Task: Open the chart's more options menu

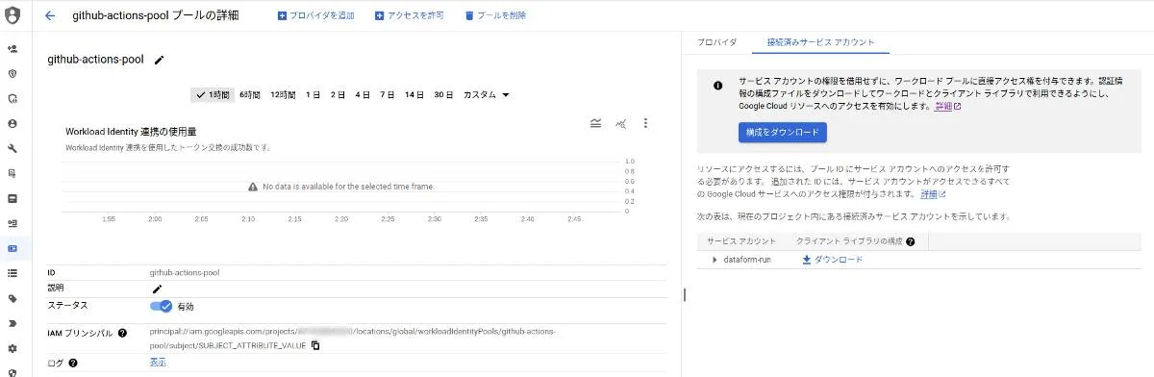Action: click(x=646, y=123)
